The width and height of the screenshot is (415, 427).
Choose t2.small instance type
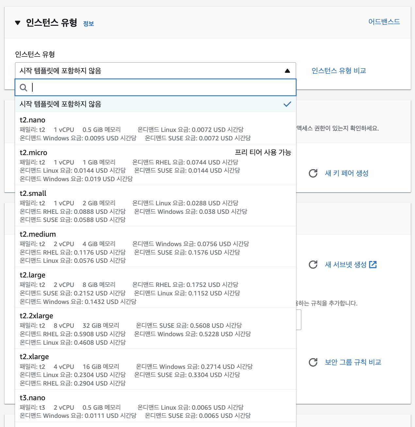(156, 206)
